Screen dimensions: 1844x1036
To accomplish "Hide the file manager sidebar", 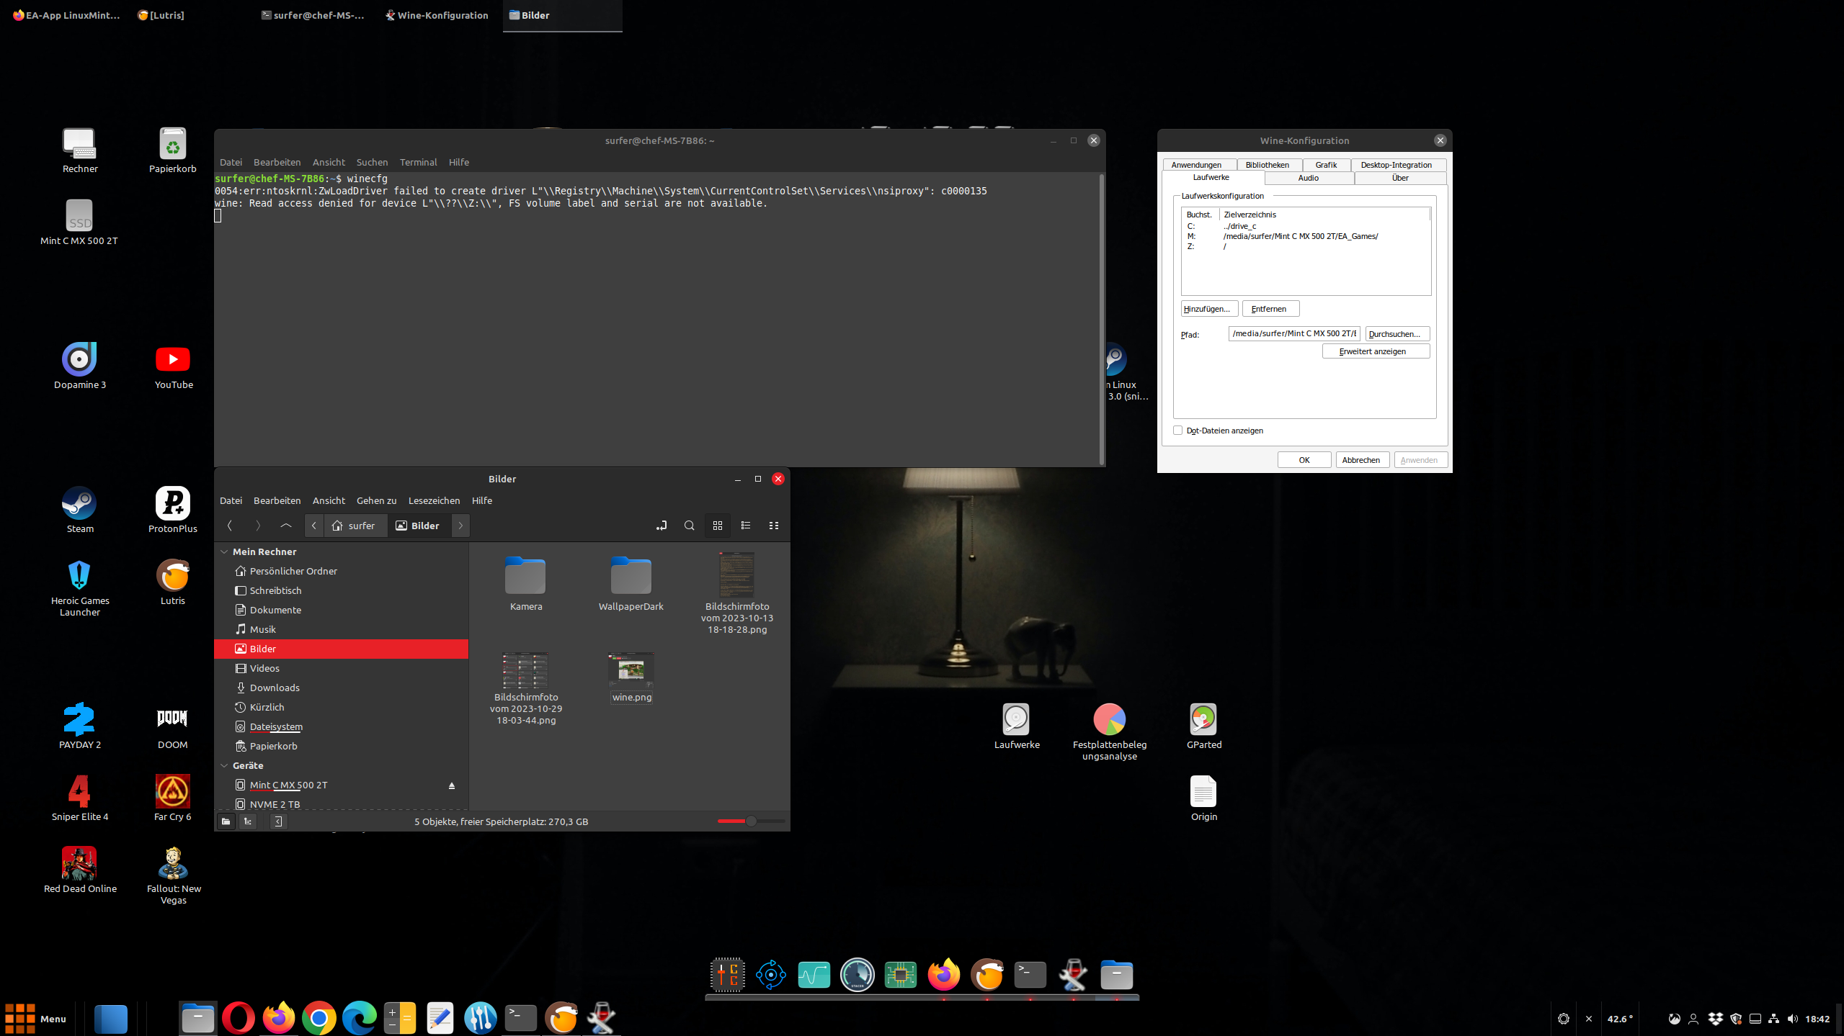I will pos(278,821).
